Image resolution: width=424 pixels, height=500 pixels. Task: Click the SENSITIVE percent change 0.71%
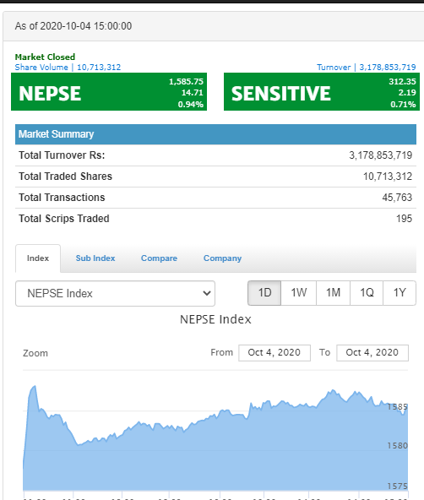click(x=403, y=105)
